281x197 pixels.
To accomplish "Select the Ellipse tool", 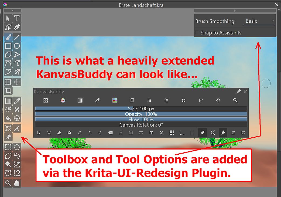I will pyautogui.click(x=17, y=46).
